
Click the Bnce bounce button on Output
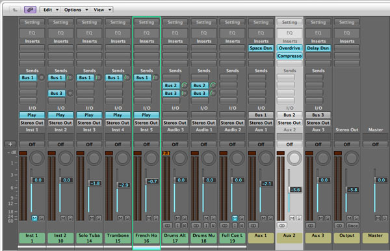click(353, 226)
